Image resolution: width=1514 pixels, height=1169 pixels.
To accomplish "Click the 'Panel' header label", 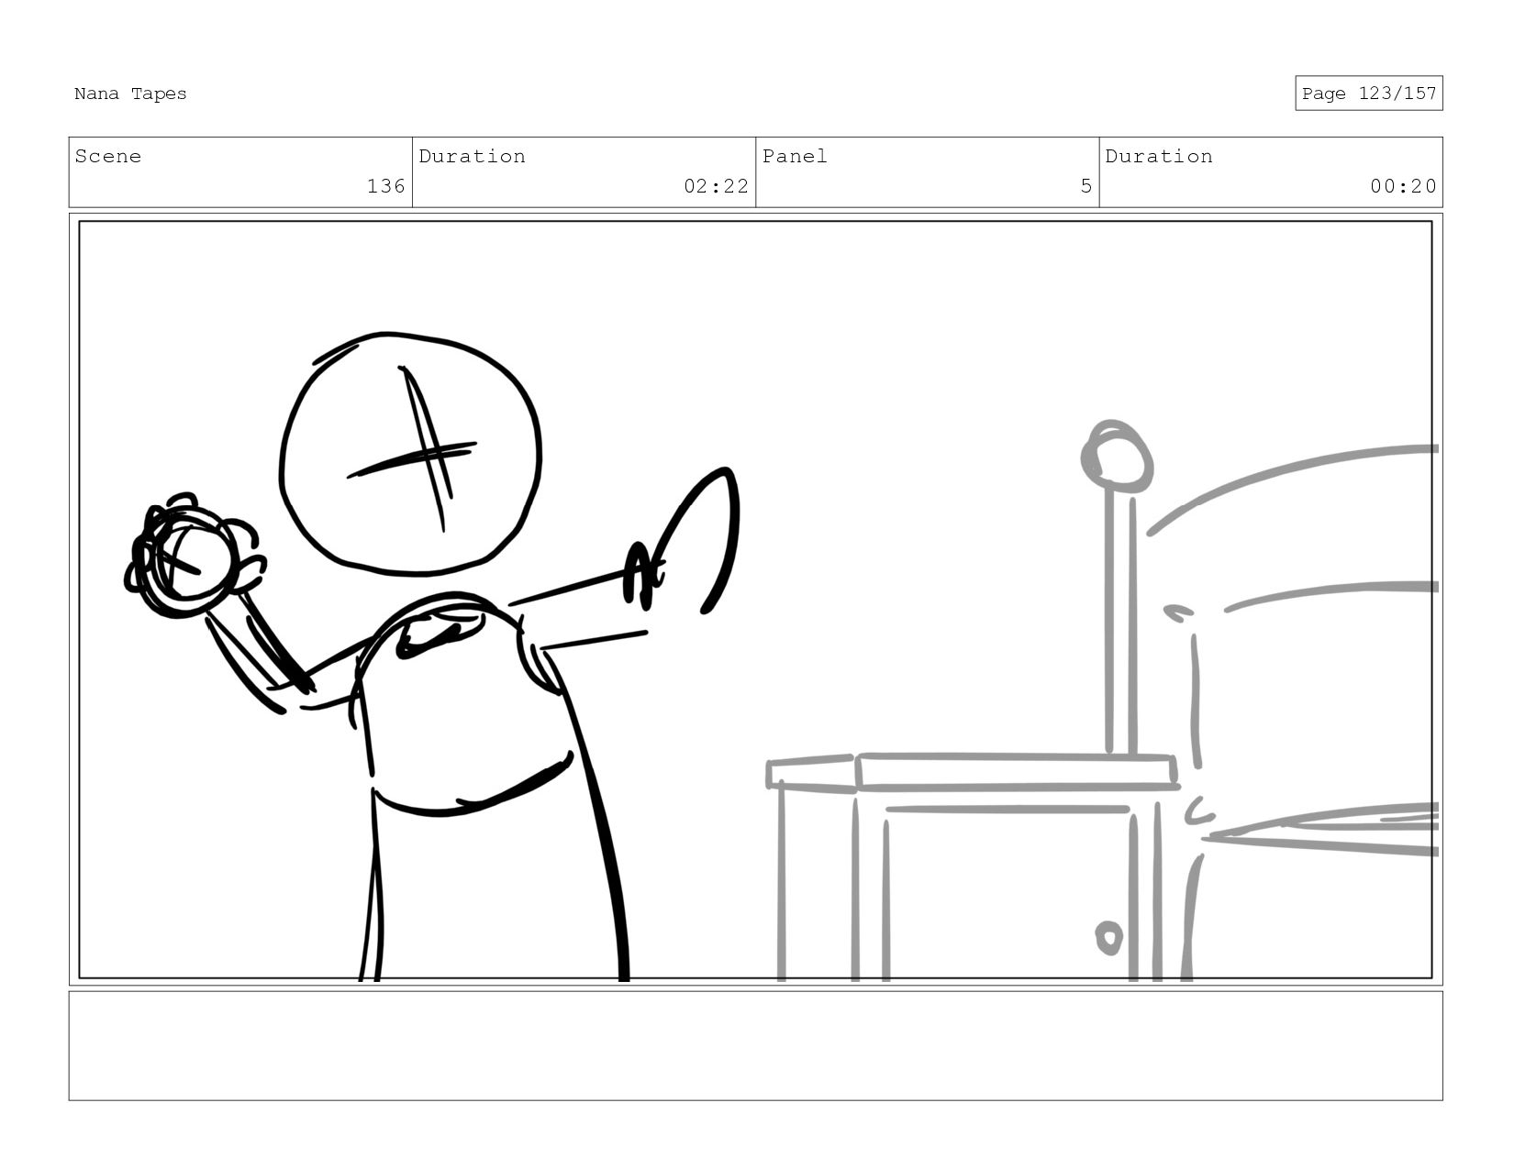I will point(795,157).
